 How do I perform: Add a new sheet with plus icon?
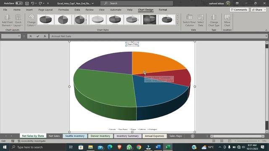click(193, 136)
